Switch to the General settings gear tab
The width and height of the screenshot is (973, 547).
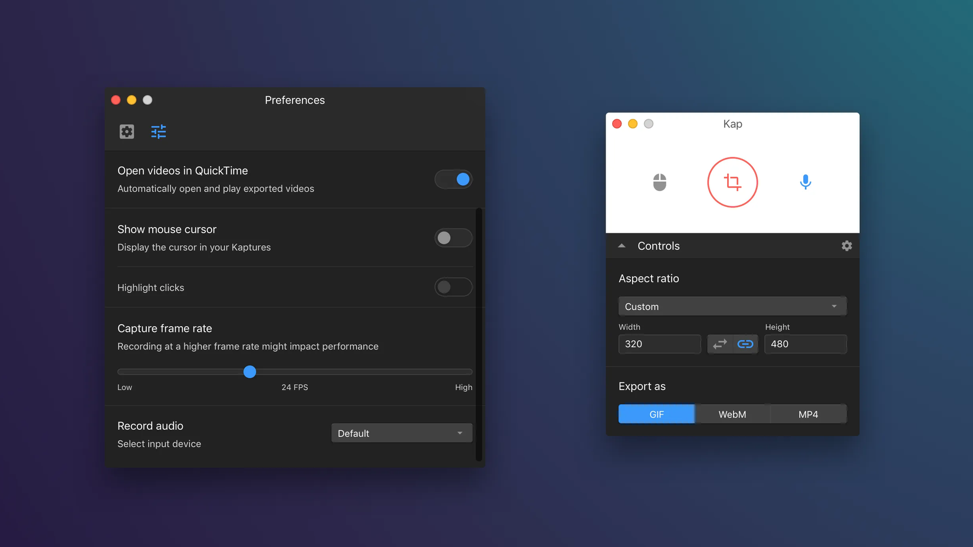127,131
